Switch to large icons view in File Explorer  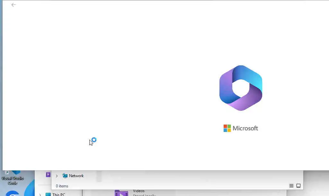pos(298,186)
